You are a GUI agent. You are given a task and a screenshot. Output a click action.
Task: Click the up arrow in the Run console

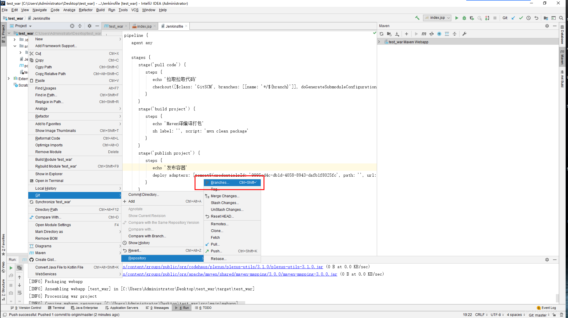coord(19,277)
